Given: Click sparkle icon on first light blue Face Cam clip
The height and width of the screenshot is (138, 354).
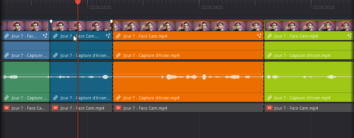Looking at the screenshot, I should point(45,36).
